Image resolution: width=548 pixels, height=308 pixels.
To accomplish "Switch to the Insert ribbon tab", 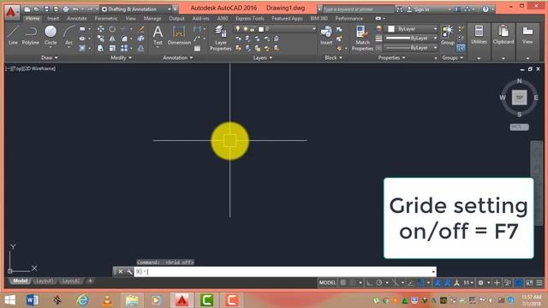I will tap(53, 18).
